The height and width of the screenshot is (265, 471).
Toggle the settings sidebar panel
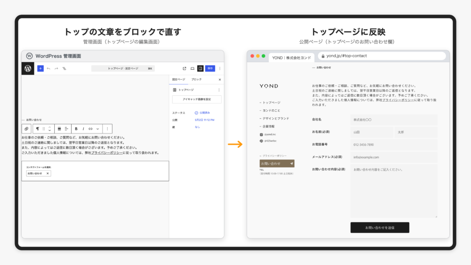(201, 69)
